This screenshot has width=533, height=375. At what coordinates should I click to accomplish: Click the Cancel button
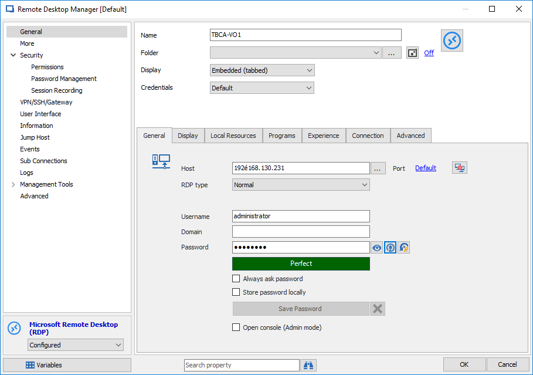(508, 364)
